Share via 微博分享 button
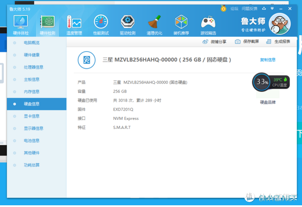Viewport: 302px width, 207px height. pyautogui.click(x=215, y=42)
